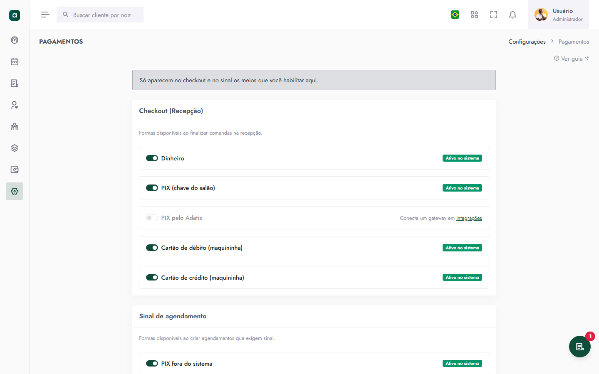The width and height of the screenshot is (599, 374).
Task: Disable the Dinheiro toggle
Action: click(152, 158)
